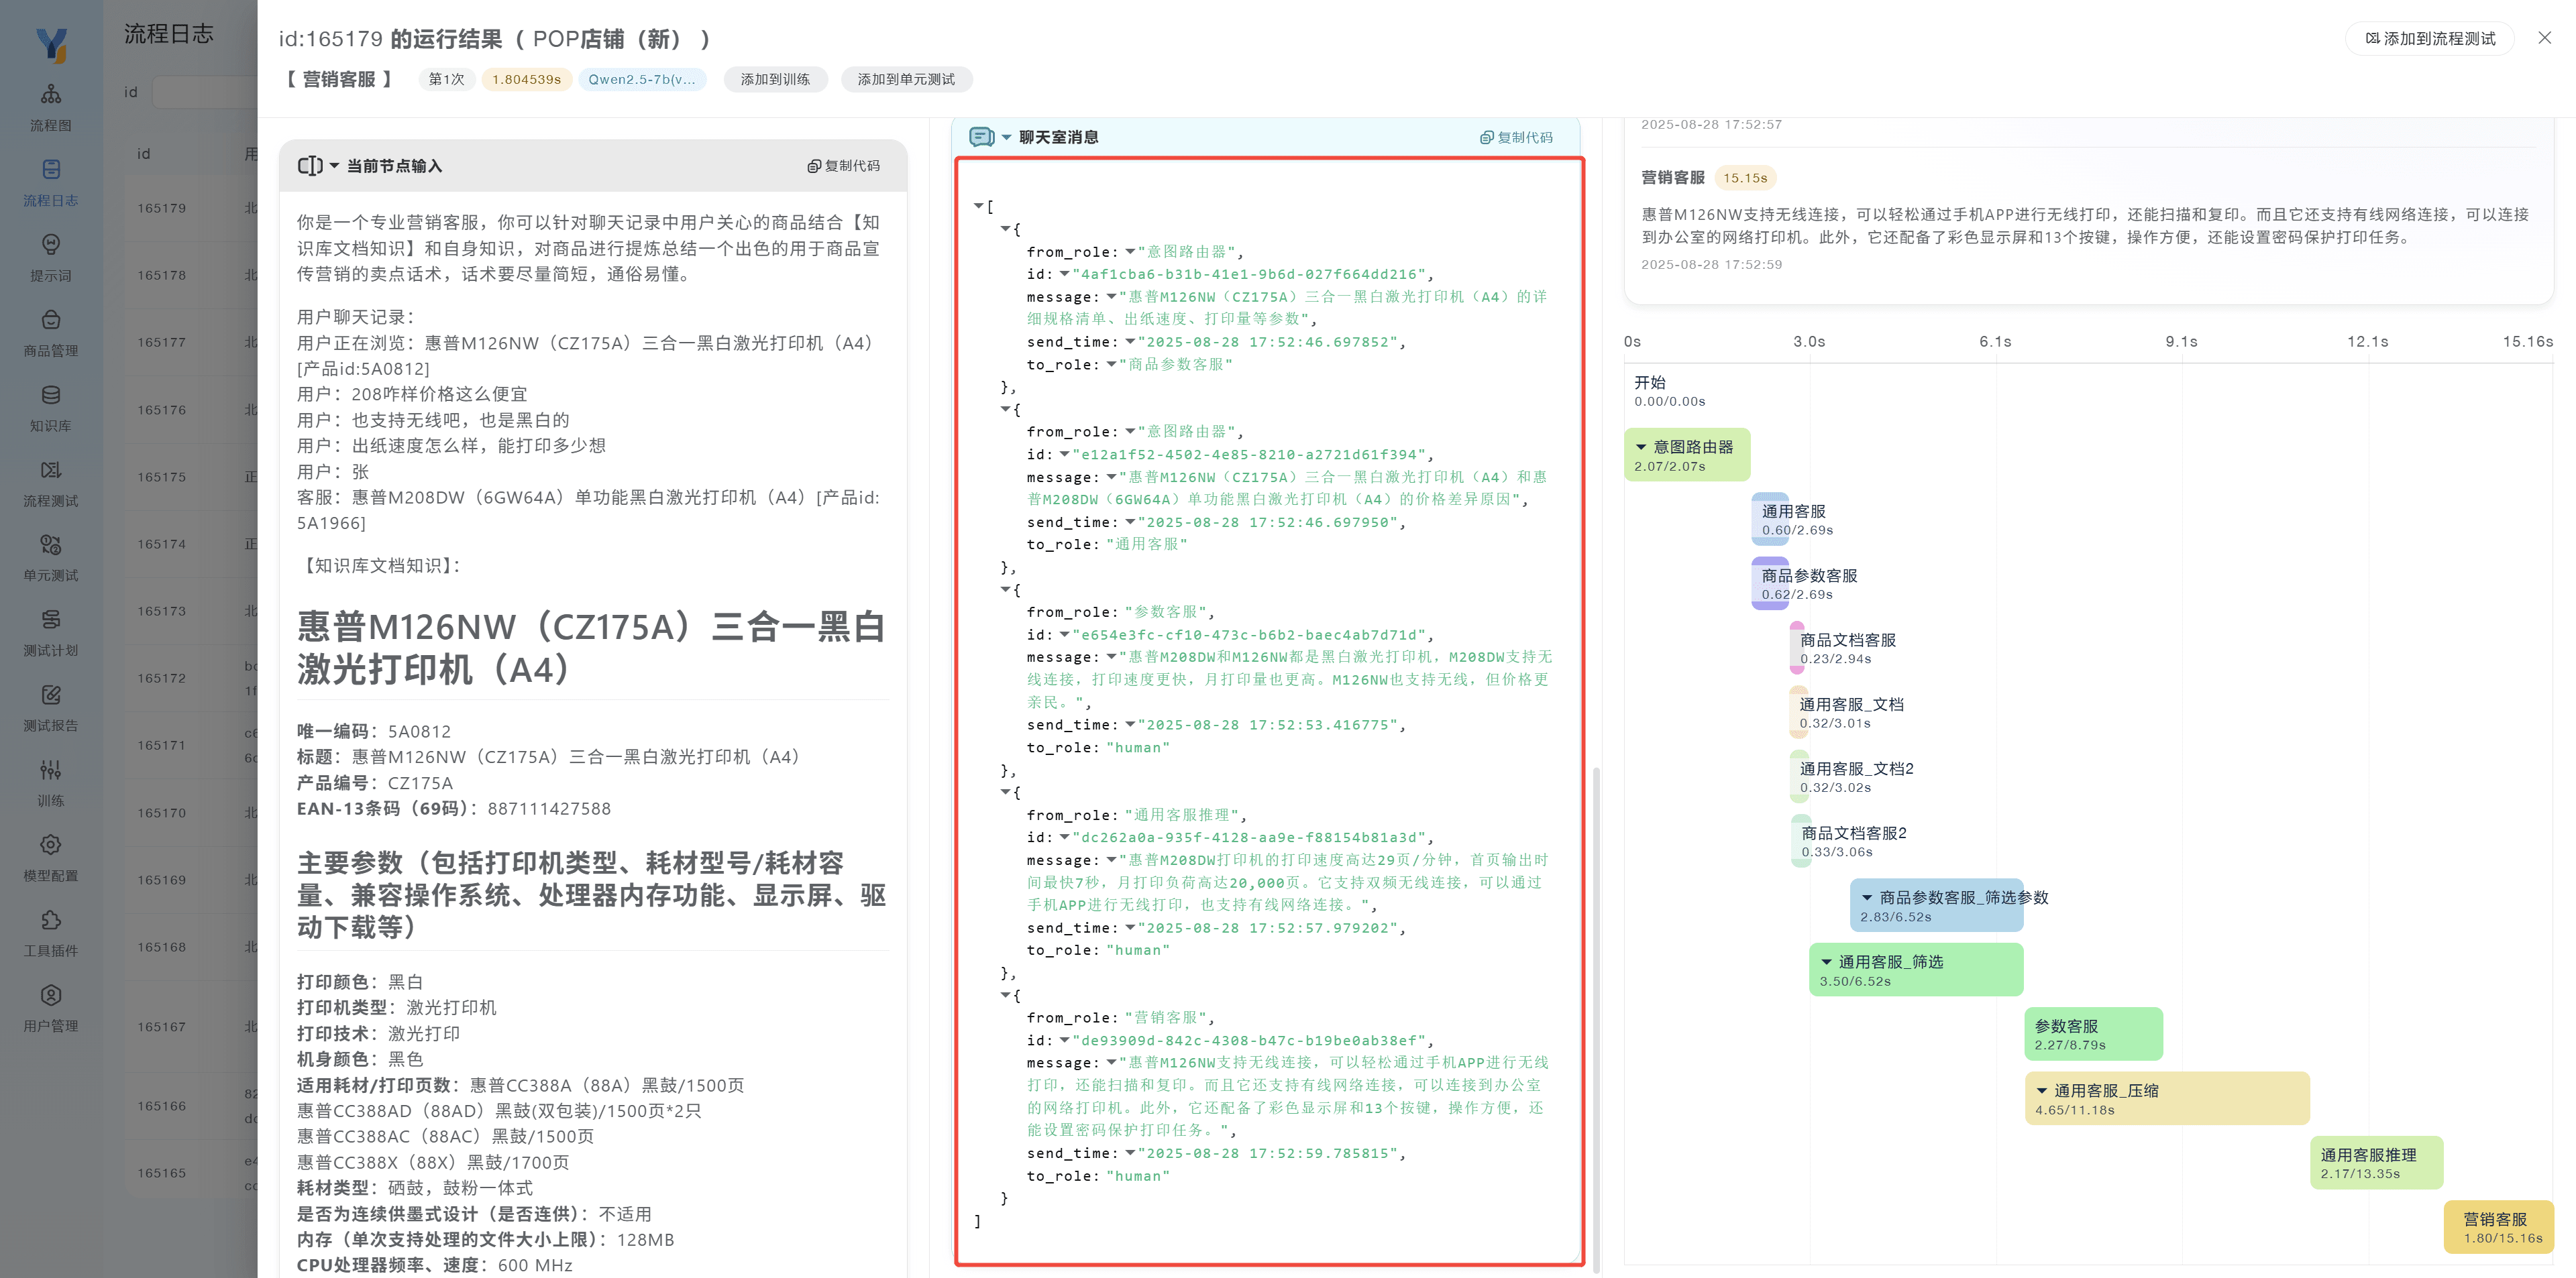Click the 聊天室消息 chat bubble icon
The width and height of the screenshot is (2576, 1278).
(x=981, y=137)
